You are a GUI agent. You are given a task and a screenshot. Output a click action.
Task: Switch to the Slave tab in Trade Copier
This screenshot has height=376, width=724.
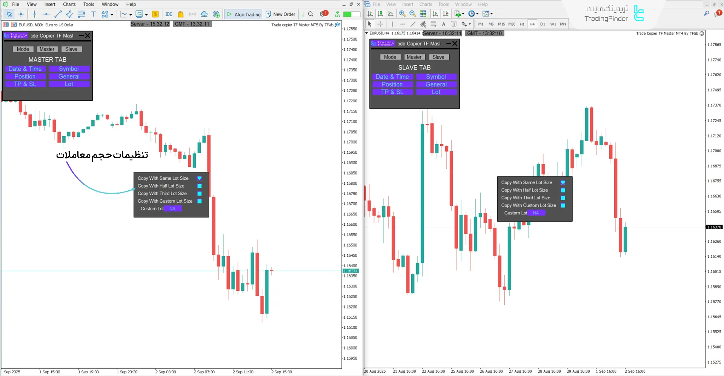point(71,49)
